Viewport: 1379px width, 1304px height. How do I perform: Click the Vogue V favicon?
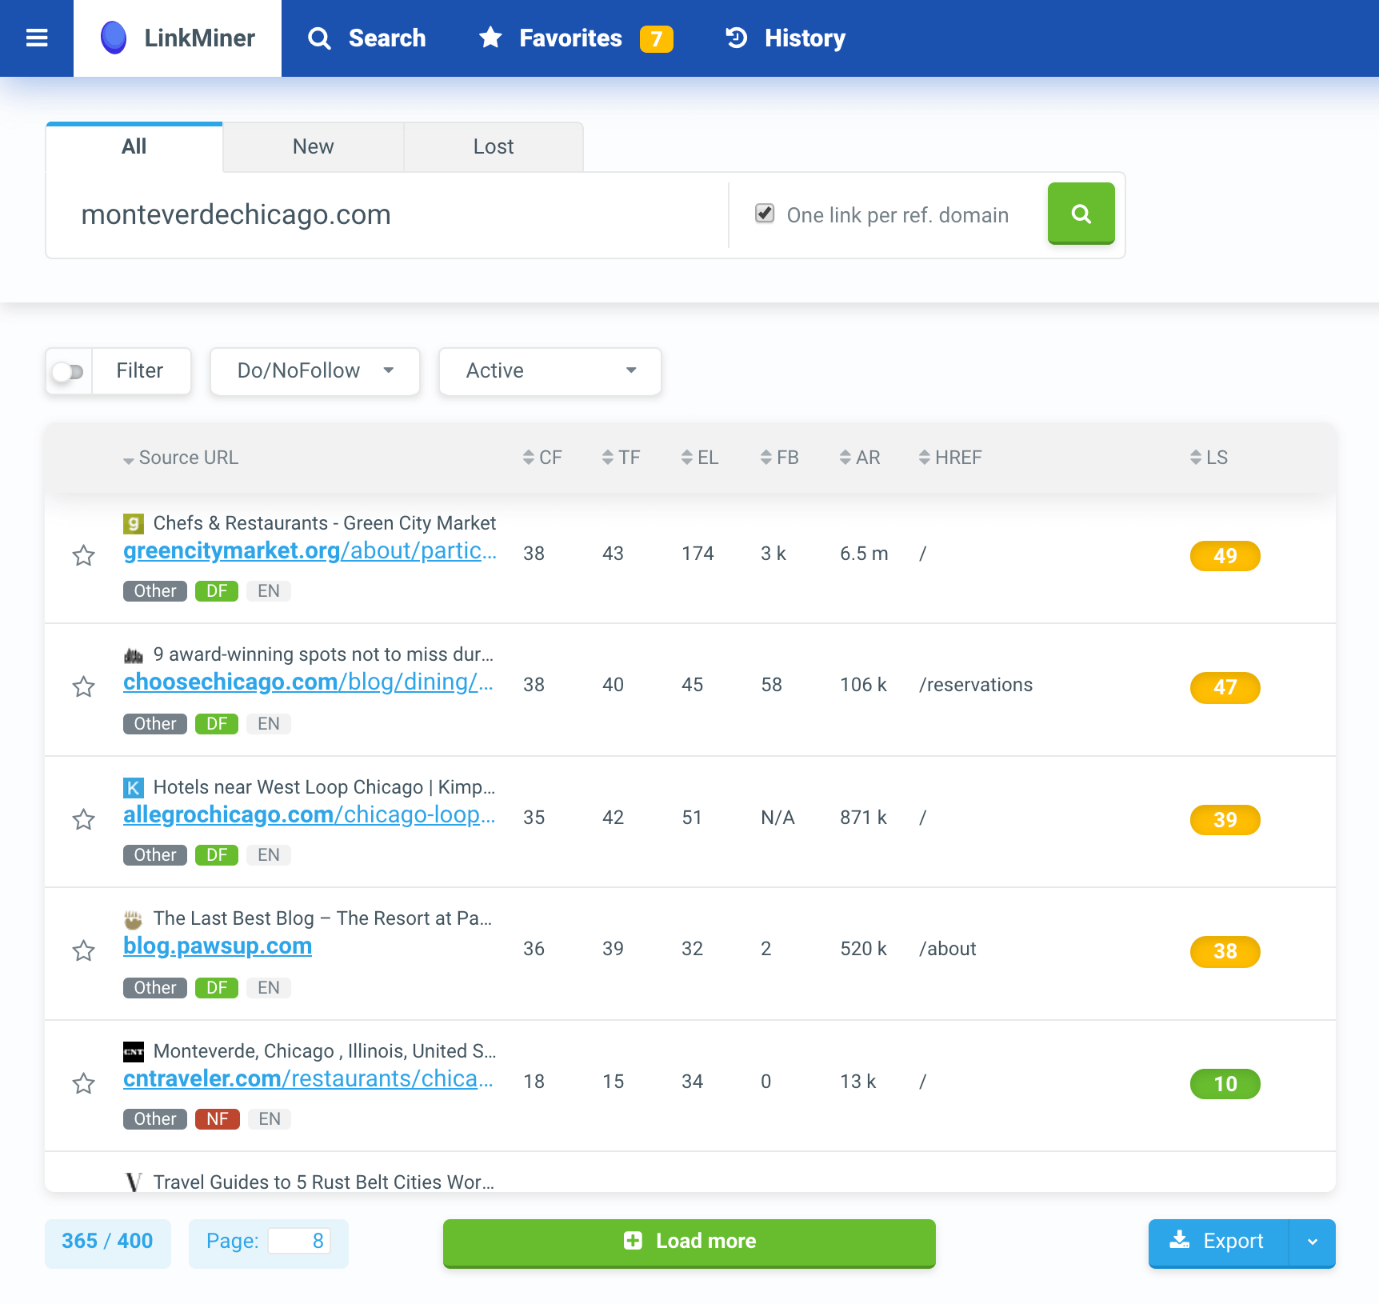point(134,1182)
